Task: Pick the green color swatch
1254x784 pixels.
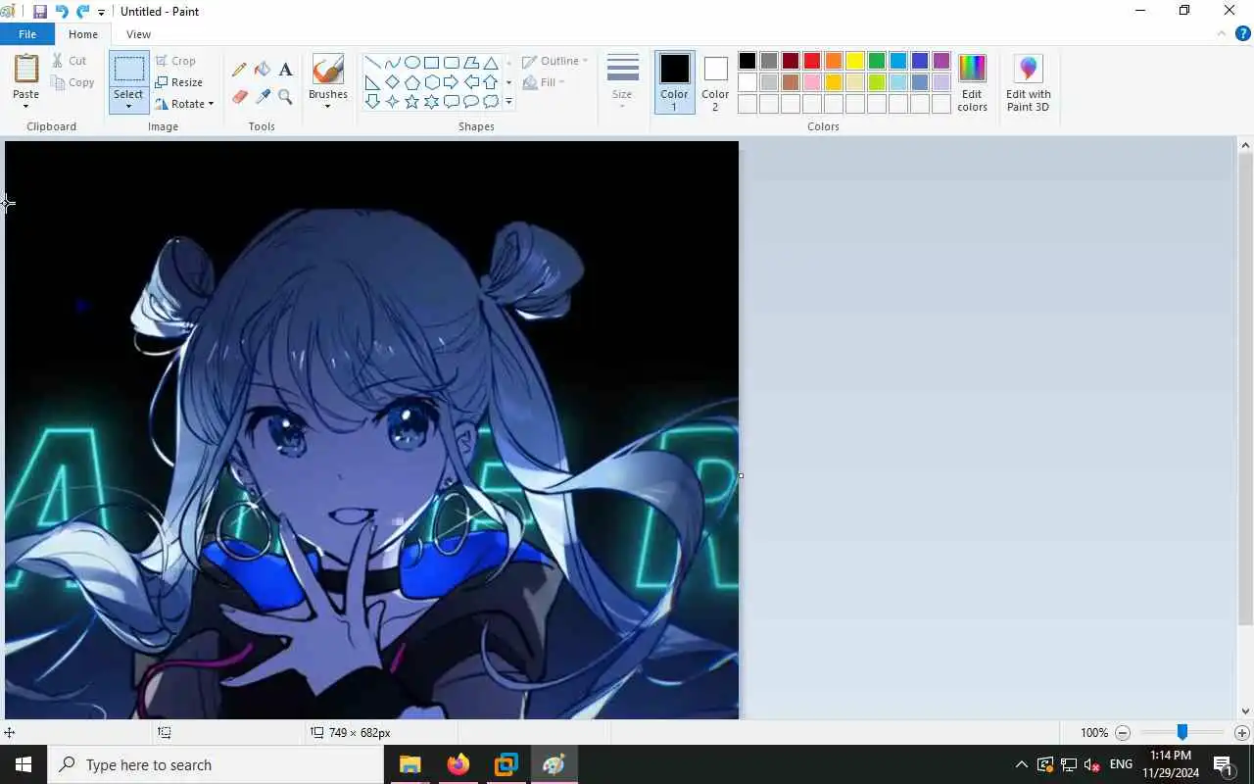Action: pos(877,61)
